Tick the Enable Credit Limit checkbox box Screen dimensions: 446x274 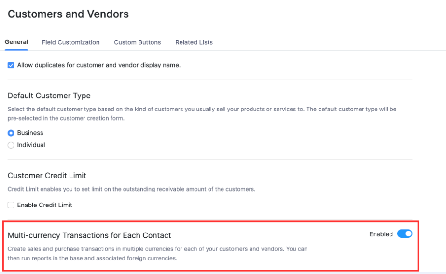(x=11, y=205)
